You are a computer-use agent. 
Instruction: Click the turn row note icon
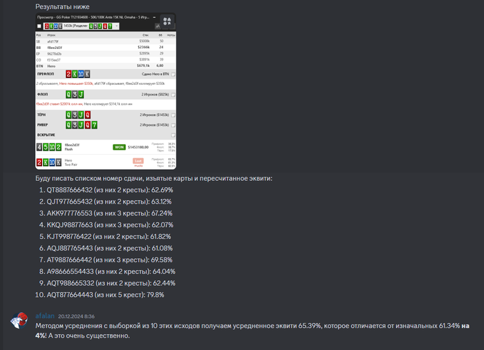[173, 115]
